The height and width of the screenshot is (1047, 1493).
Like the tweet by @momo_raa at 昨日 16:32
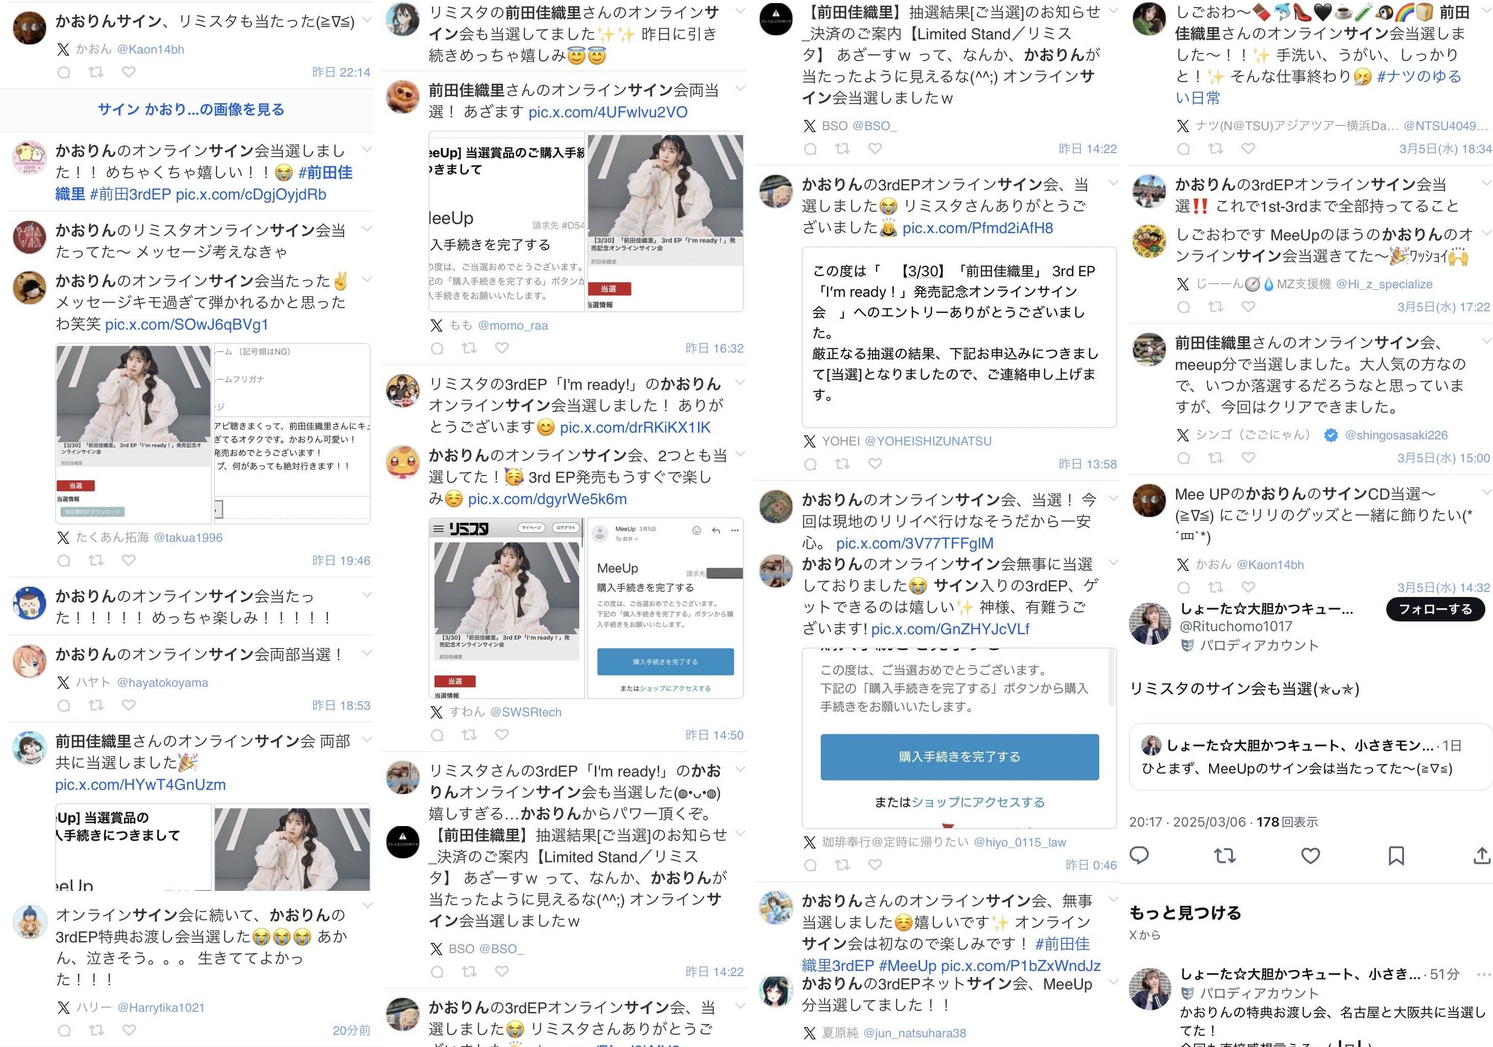[x=502, y=348]
